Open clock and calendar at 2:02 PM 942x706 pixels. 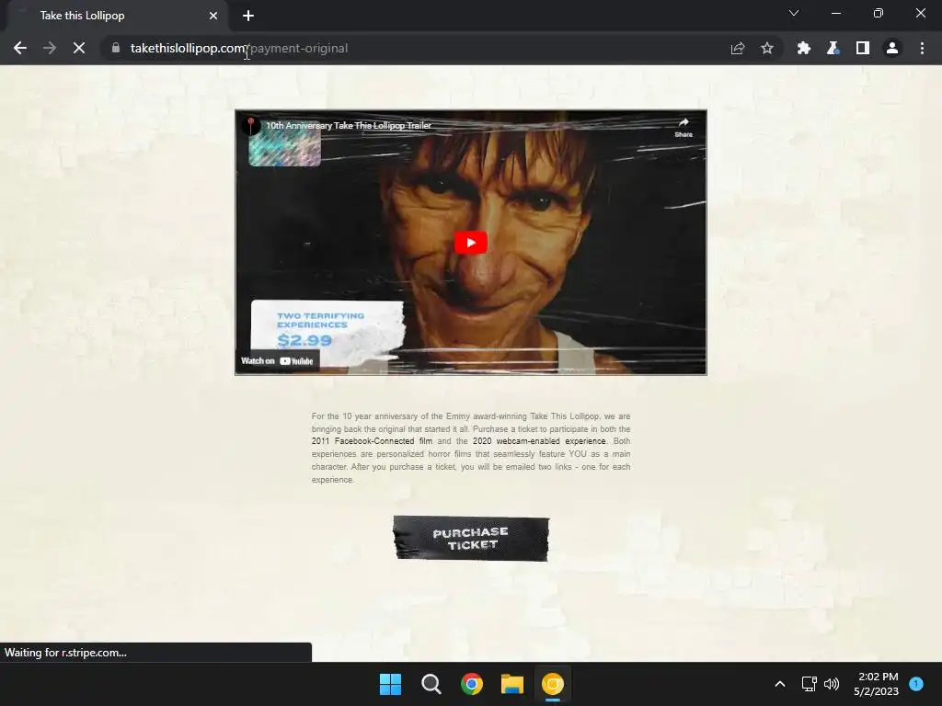[x=877, y=684]
